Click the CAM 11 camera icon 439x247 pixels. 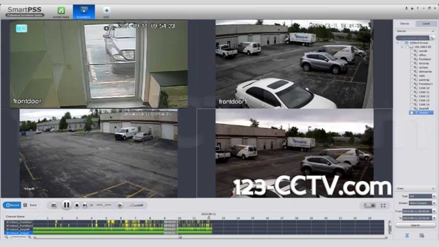(x=416, y=92)
